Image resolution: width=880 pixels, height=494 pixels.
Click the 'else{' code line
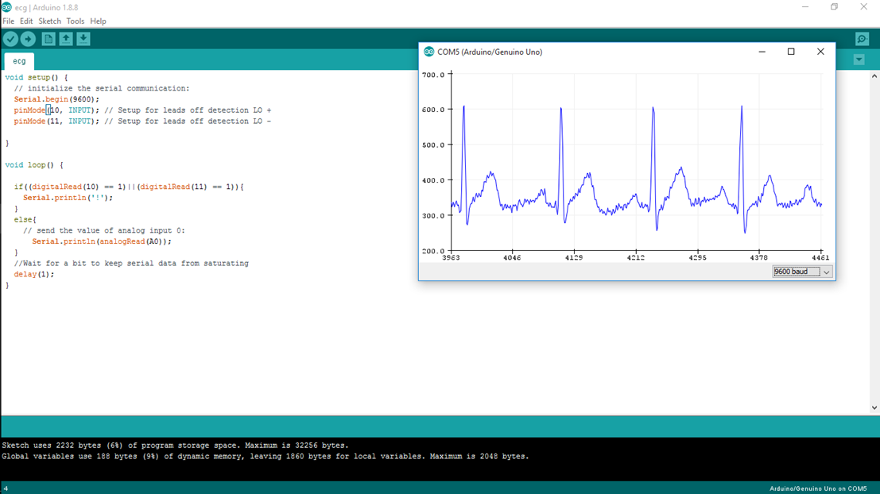tap(25, 219)
